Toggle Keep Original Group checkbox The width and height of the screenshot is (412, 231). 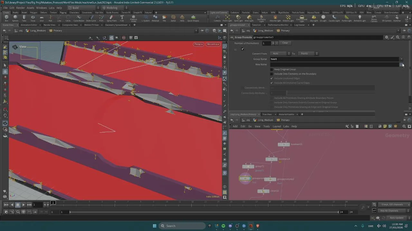click(271, 69)
